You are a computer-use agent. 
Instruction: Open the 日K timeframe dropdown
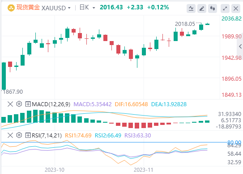pos(94,8)
